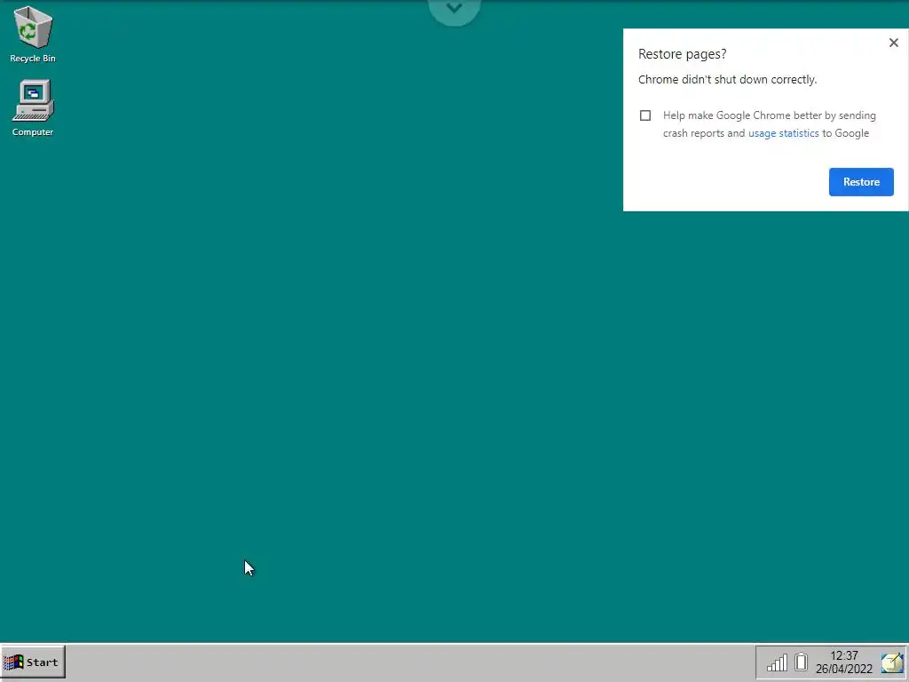
Task: Open the Start menu
Action: click(33, 662)
